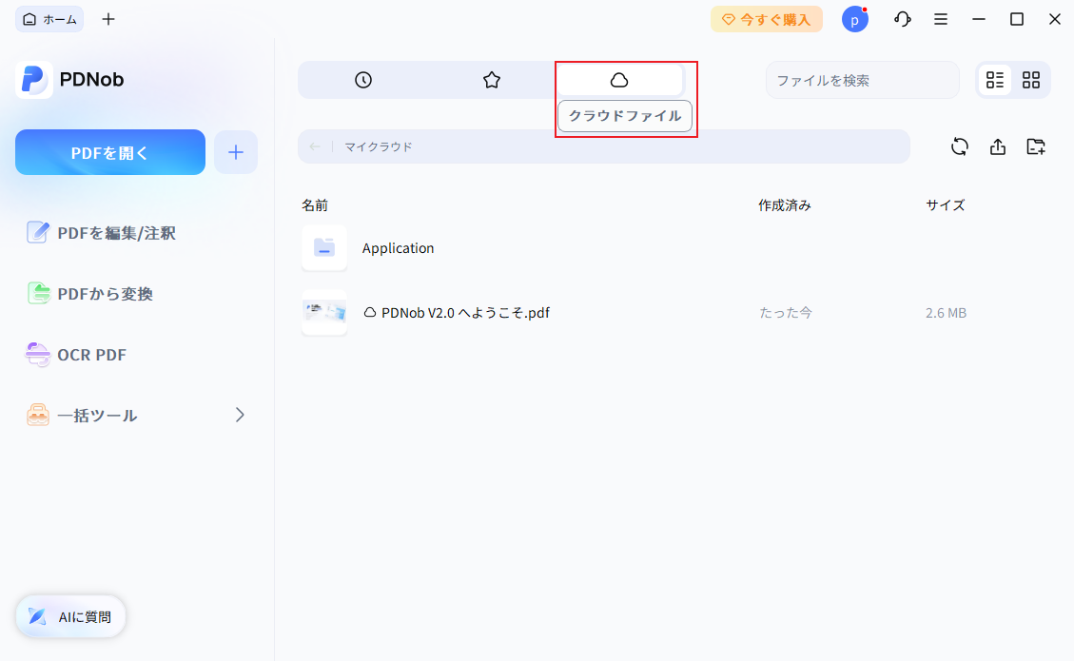Open the hamburger settings menu
Image resolution: width=1074 pixels, height=661 pixels.
coord(941,18)
